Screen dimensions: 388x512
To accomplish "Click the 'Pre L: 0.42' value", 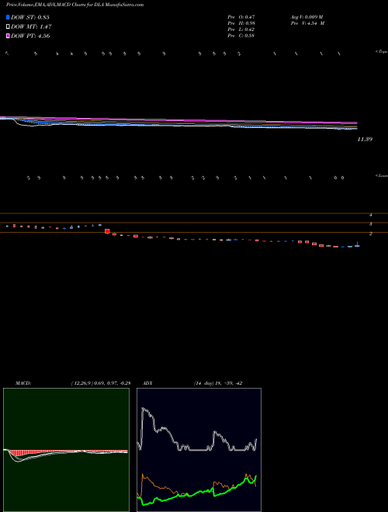I will tap(241, 29).
